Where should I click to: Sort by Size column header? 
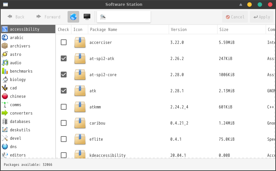[241, 30]
